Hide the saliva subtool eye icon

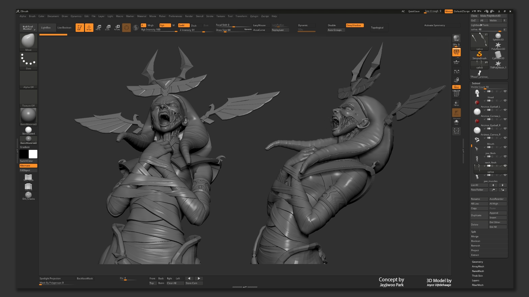point(505,166)
